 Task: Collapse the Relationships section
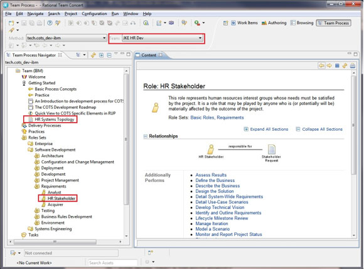click(146, 136)
